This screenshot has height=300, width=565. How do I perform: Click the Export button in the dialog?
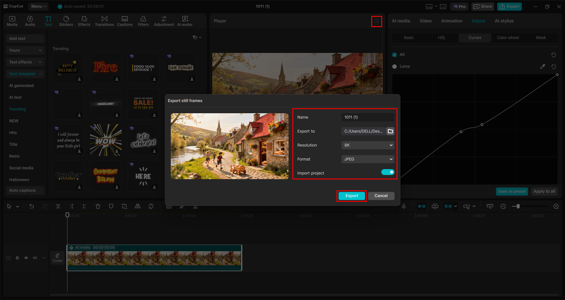click(x=351, y=196)
